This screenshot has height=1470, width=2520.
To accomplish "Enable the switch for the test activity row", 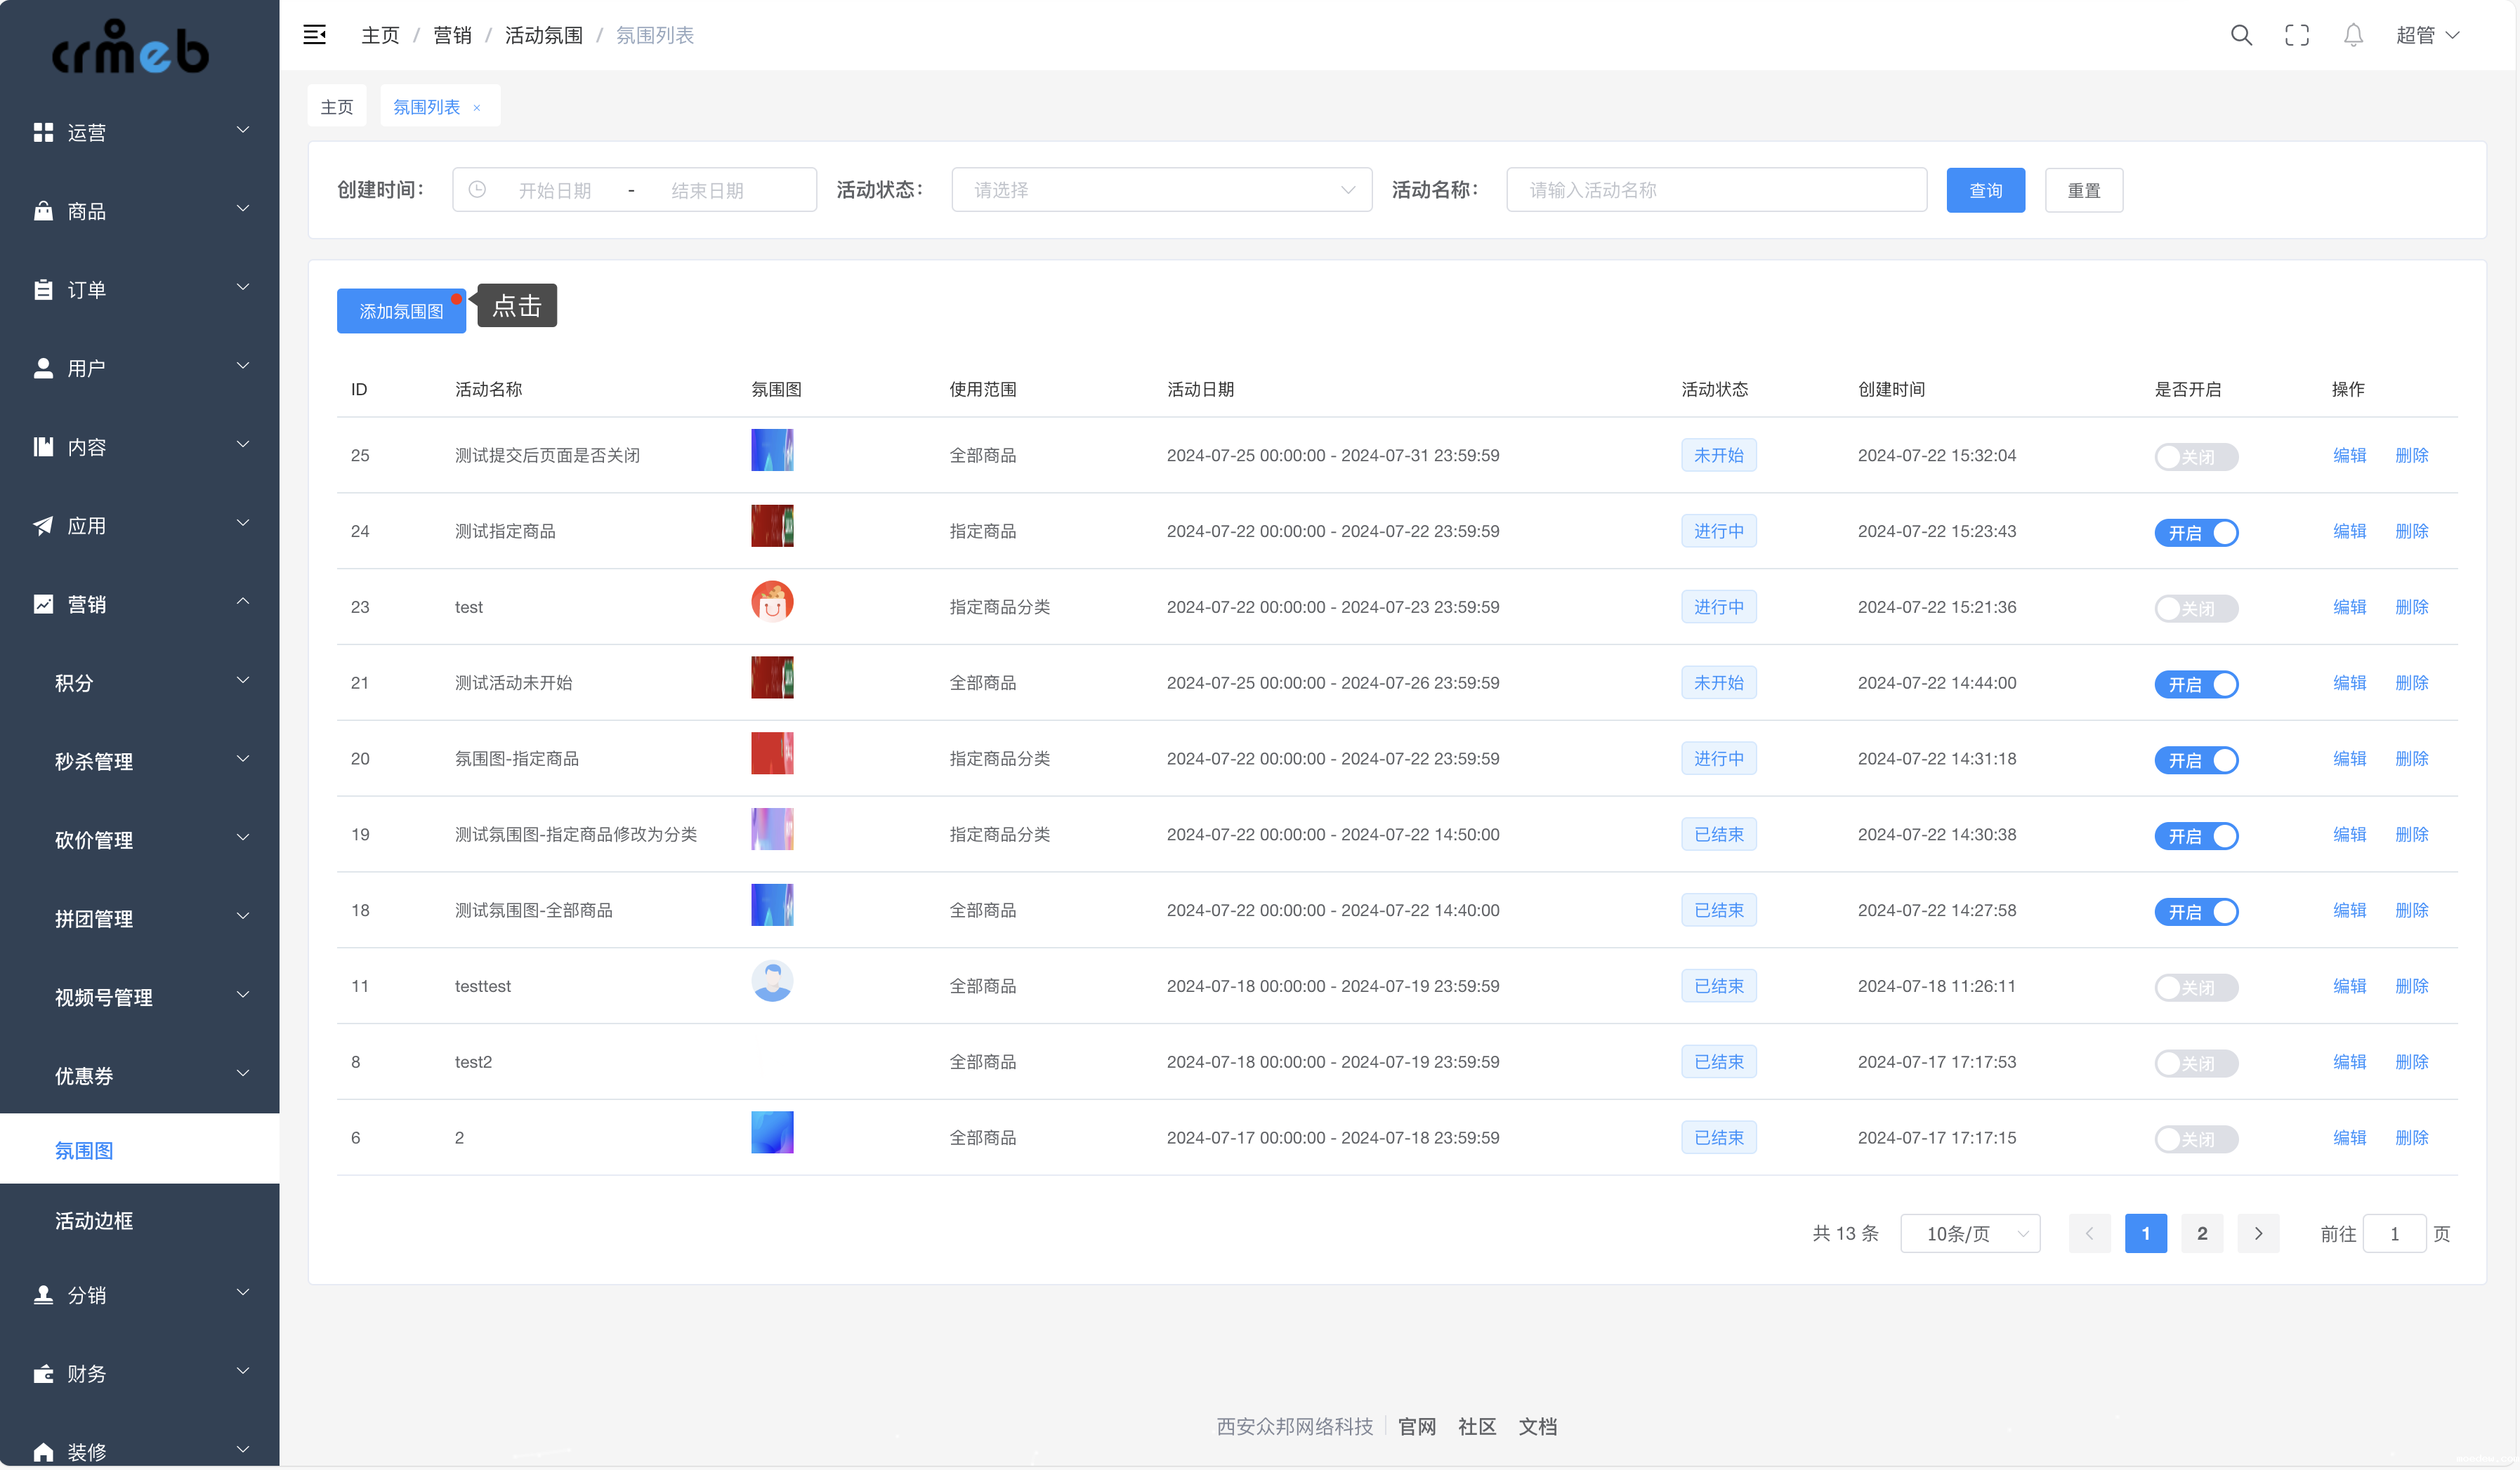I will pos(2196,609).
